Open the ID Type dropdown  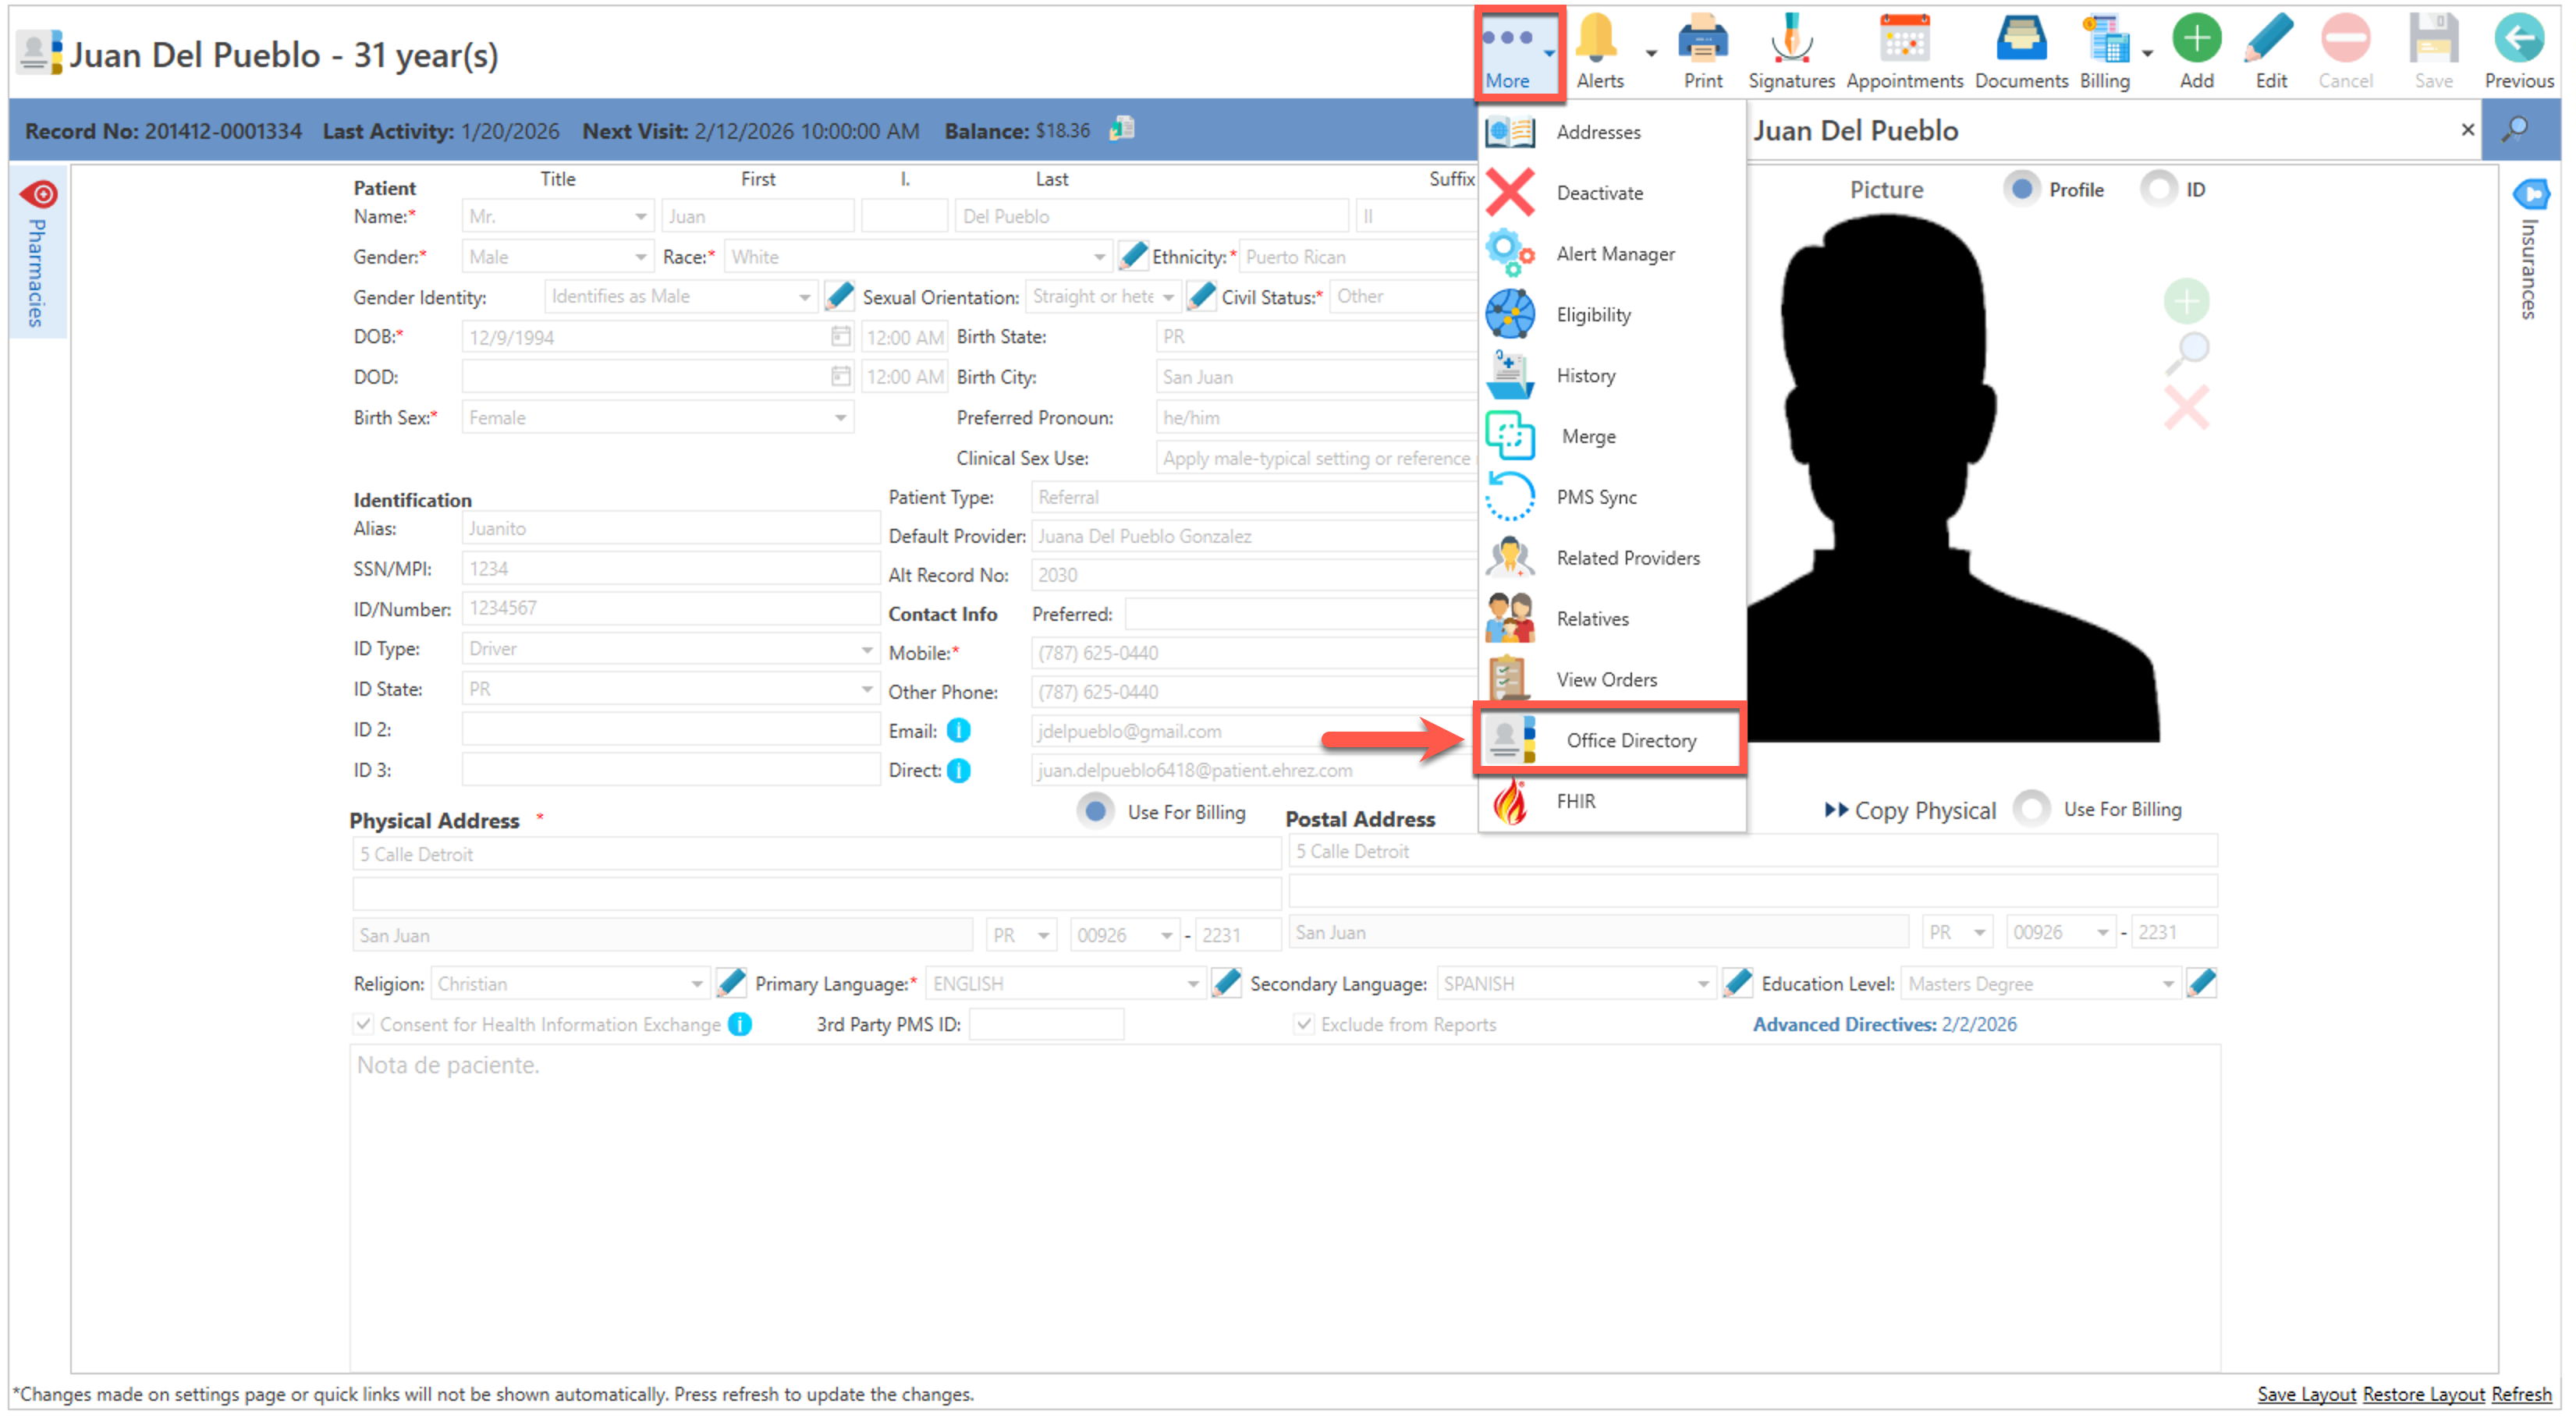(866, 649)
